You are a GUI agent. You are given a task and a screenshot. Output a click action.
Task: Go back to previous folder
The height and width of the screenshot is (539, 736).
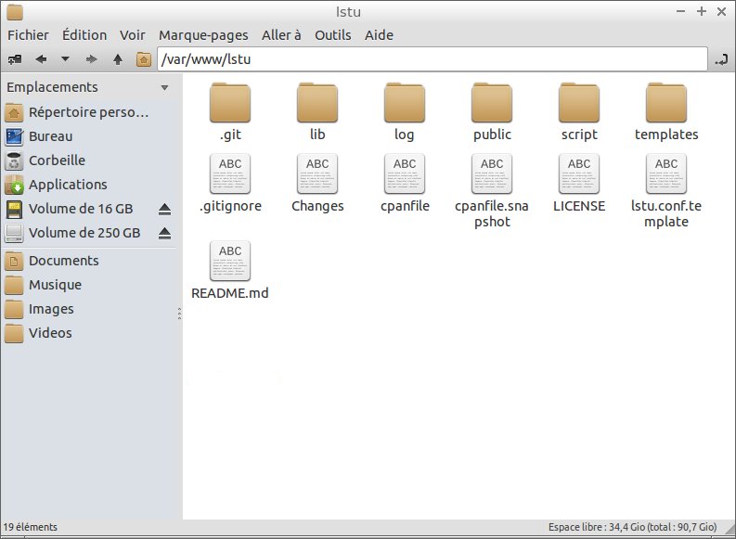click(x=42, y=59)
